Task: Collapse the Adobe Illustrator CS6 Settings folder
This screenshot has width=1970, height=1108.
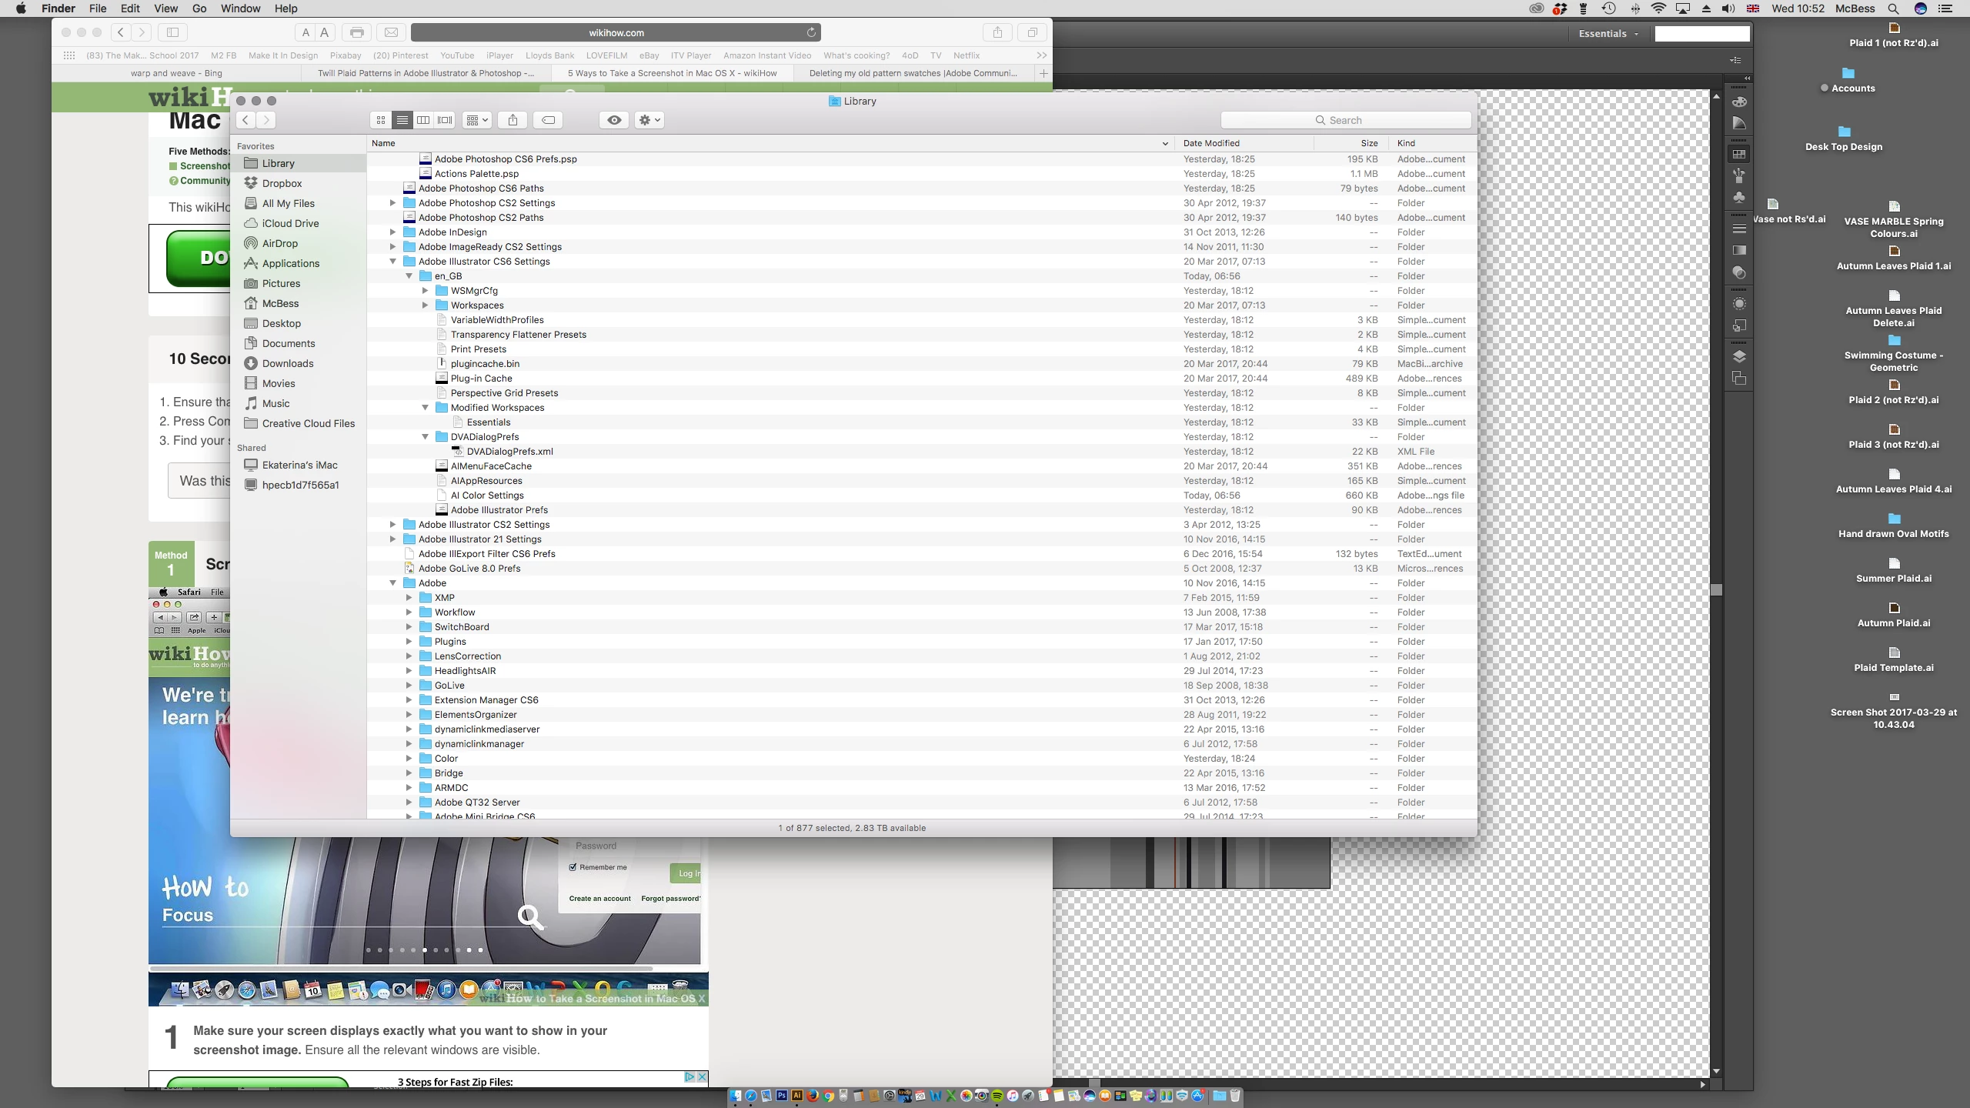Action: click(392, 262)
